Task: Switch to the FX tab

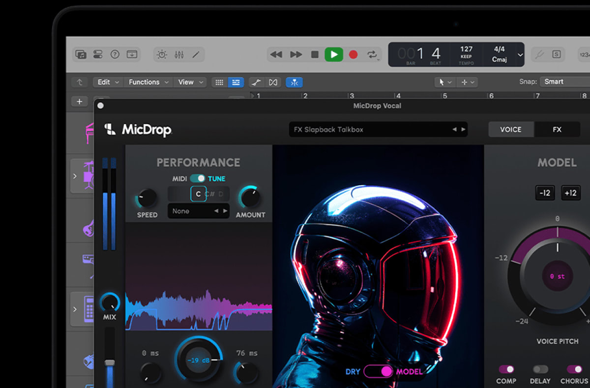Action: pos(557,130)
